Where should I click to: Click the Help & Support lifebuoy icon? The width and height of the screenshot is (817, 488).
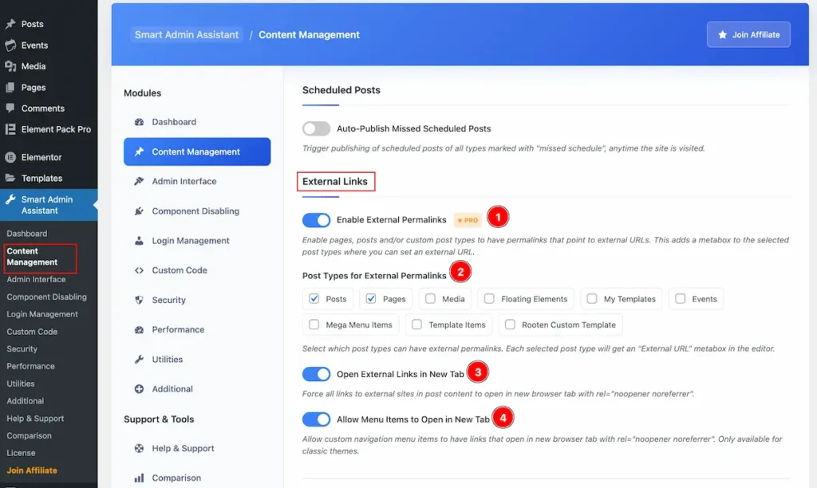[x=139, y=448]
